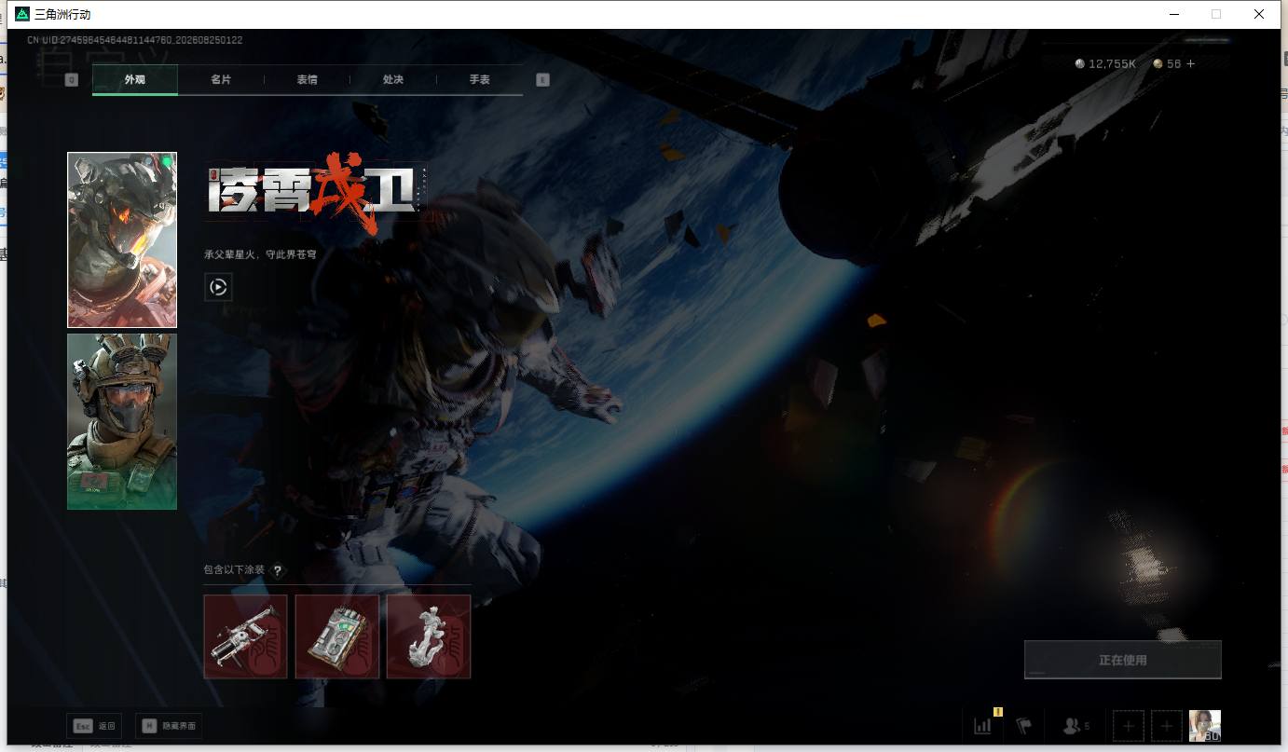Switch to the 外观 tab
The width and height of the screenshot is (1288, 752).
pyautogui.click(x=135, y=80)
